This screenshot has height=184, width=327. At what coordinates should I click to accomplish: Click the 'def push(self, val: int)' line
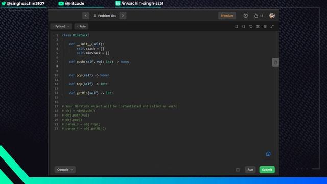pos(99,62)
